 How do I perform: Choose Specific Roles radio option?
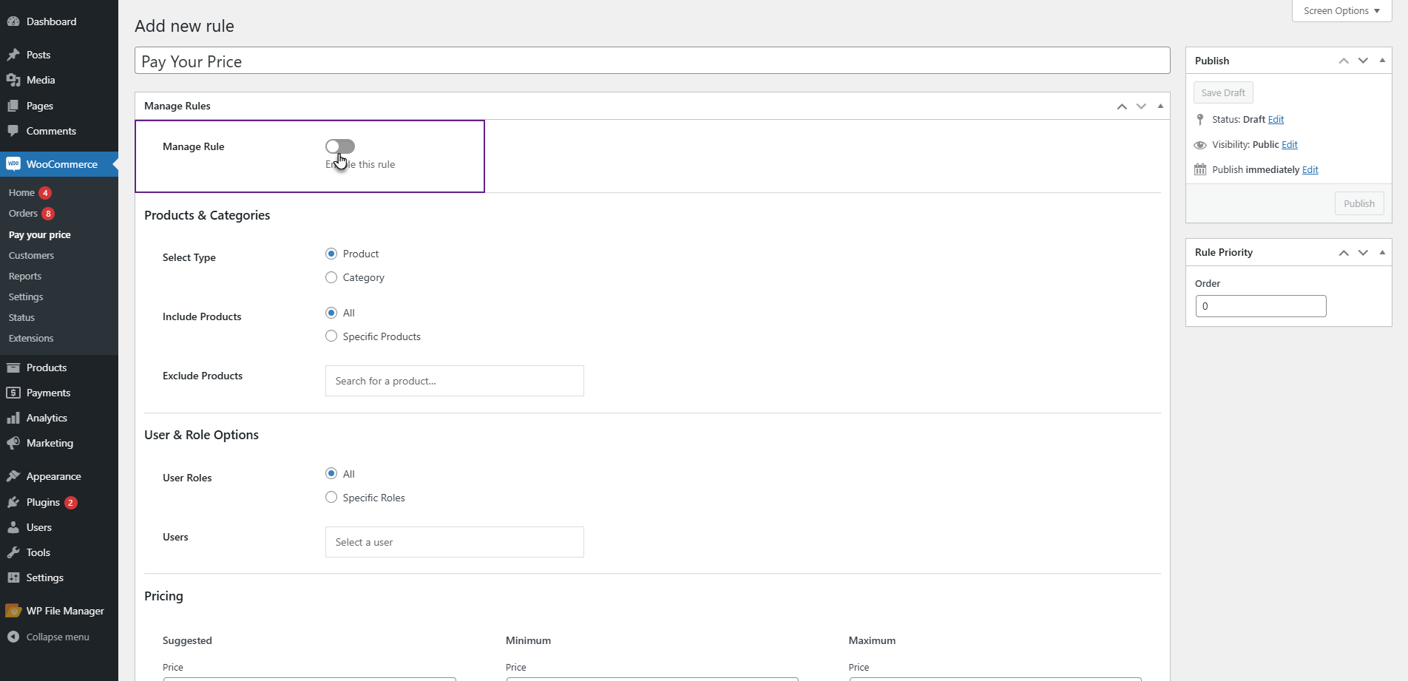pyautogui.click(x=331, y=497)
